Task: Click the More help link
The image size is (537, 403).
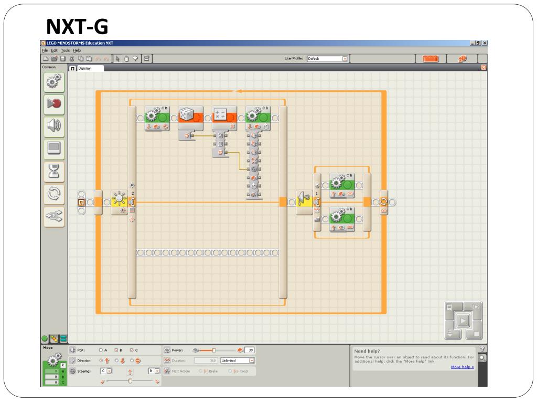Action: [x=463, y=367]
